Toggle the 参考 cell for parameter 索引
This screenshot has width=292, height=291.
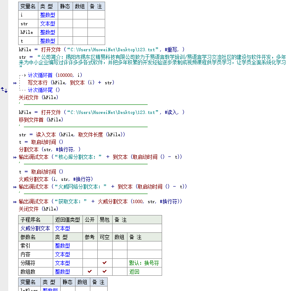(90, 246)
